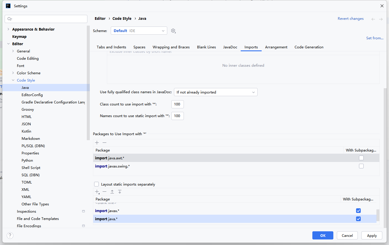Click the forward navigation arrow top right
Screen dimensions: 389x245
click(x=381, y=19)
